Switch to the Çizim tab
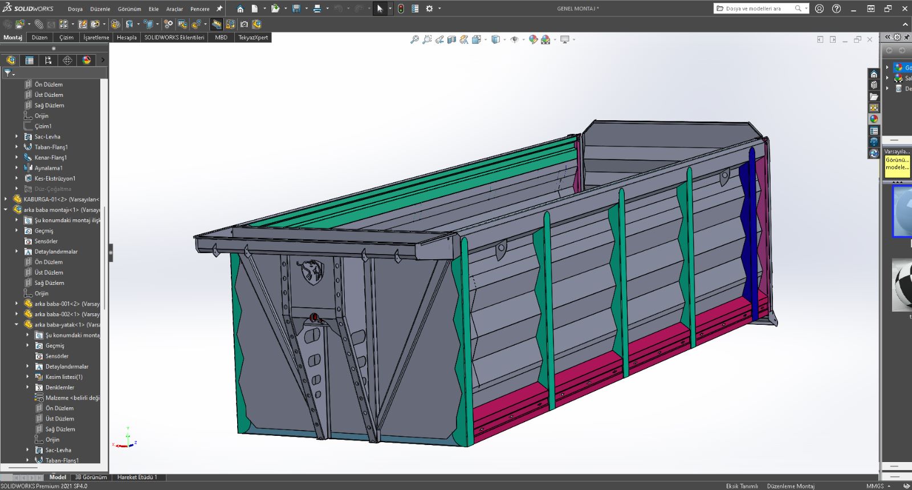 (67, 38)
